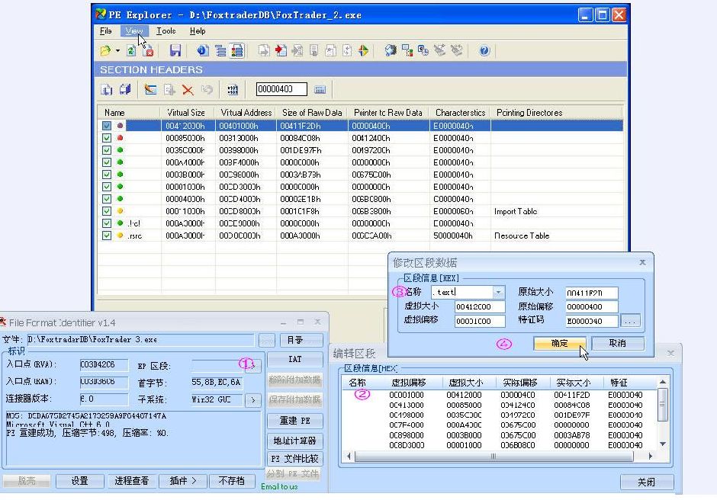Click the Section Headers toolbar icon

(x=237, y=50)
